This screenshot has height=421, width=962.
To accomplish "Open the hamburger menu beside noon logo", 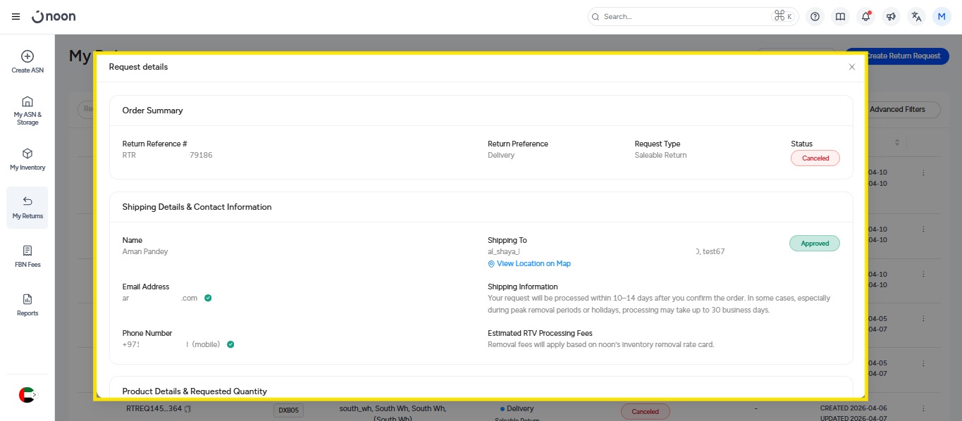I will point(16,17).
